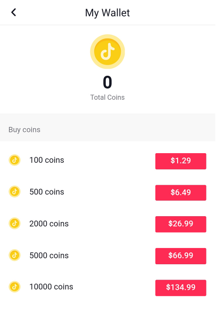Select the 500 coins label
This screenshot has height=317, width=216.
(47, 192)
